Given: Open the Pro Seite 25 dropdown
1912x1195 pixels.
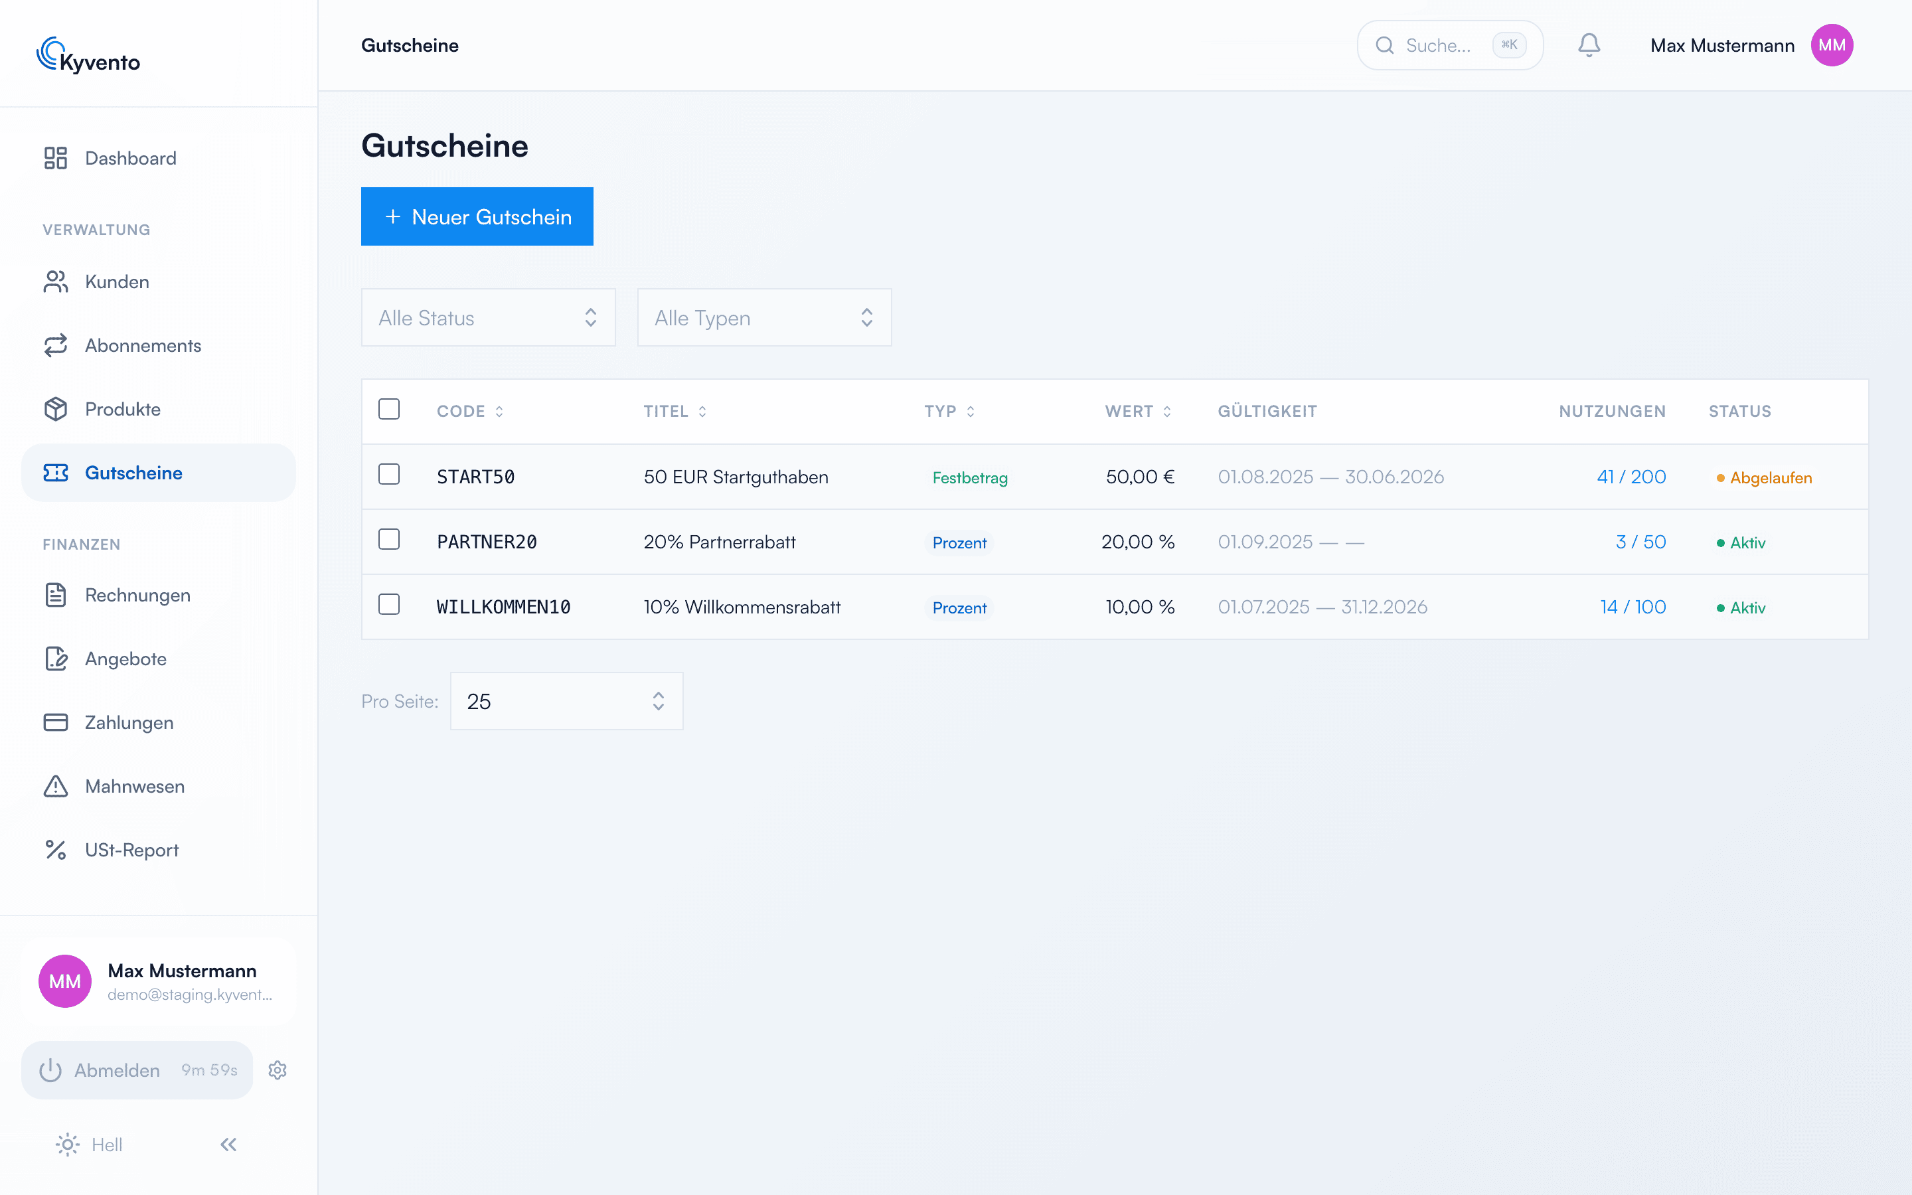Looking at the screenshot, I should tap(566, 701).
